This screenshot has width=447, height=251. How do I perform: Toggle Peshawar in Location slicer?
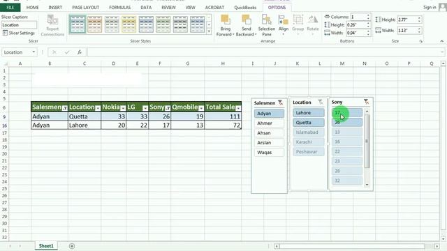click(x=309, y=152)
